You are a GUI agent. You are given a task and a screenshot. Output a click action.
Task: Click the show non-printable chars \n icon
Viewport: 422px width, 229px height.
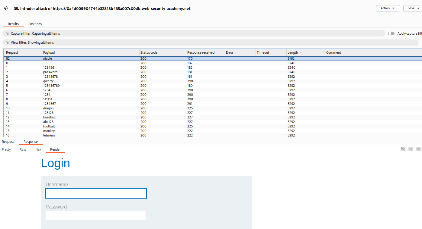point(418,149)
